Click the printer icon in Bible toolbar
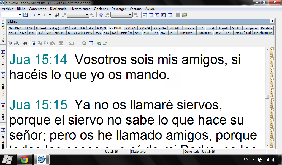Viewport: 282px width, 165px height. click(x=17, y=43)
